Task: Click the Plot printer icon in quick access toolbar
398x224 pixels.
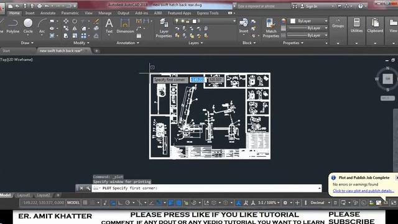Action: (x=40, y=6)
